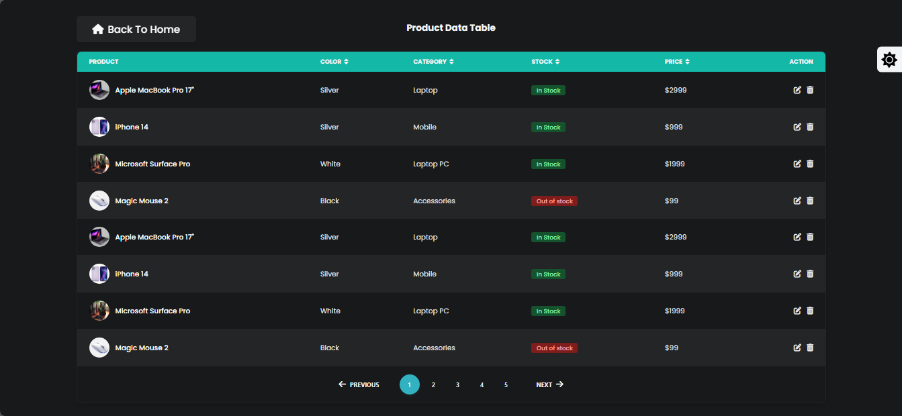Select pagination page 3

coord(457,384)
